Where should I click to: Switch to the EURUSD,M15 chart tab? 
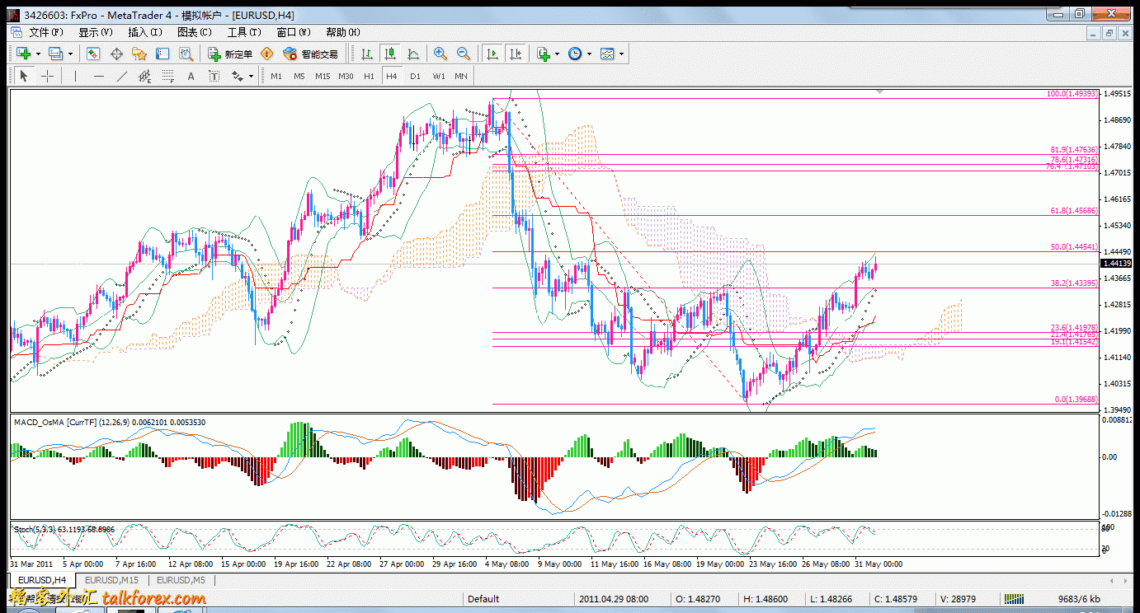110,580
